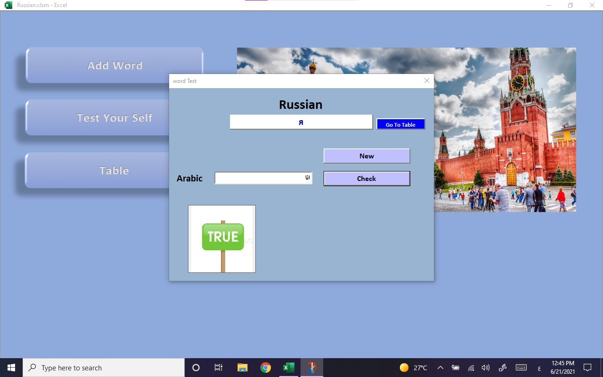Check the Arabic answer
The width and height of the screenshot is (603, 377).
pos(367,179)
